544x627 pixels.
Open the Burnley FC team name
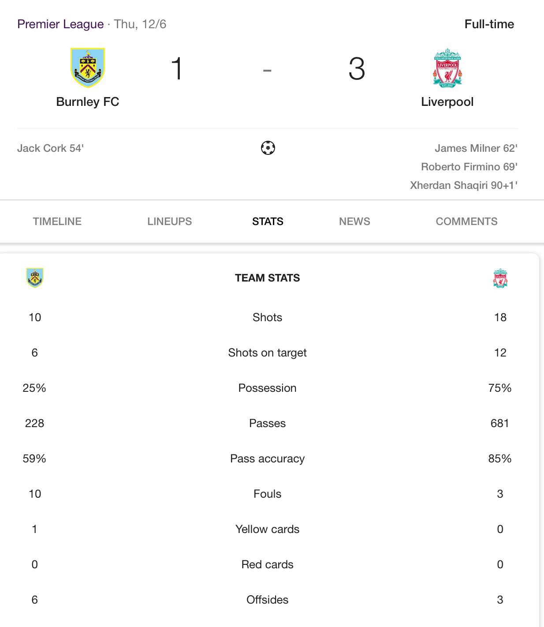click(x=88, y=102)
